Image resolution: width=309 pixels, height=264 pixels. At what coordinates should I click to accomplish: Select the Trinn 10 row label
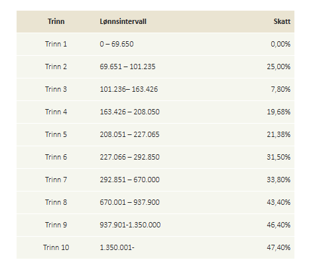(56, 247)
